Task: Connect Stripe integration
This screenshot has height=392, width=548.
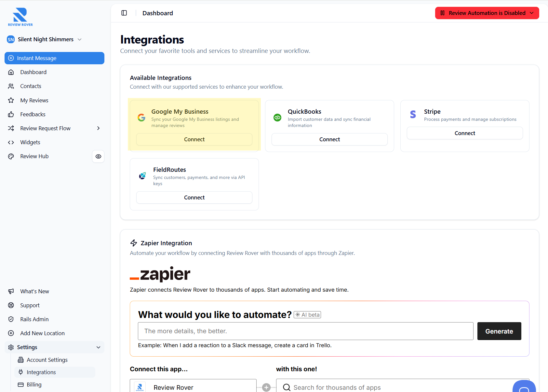Action: pyautogui.click(x=465, y=133)
